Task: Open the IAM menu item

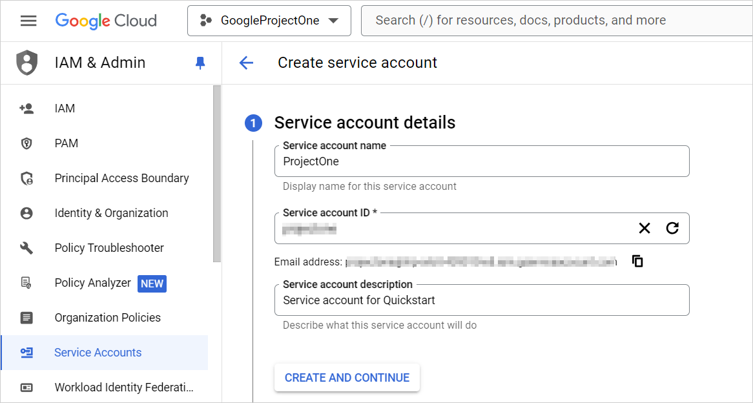Action: pyautogui.click(x=65, y=108)
